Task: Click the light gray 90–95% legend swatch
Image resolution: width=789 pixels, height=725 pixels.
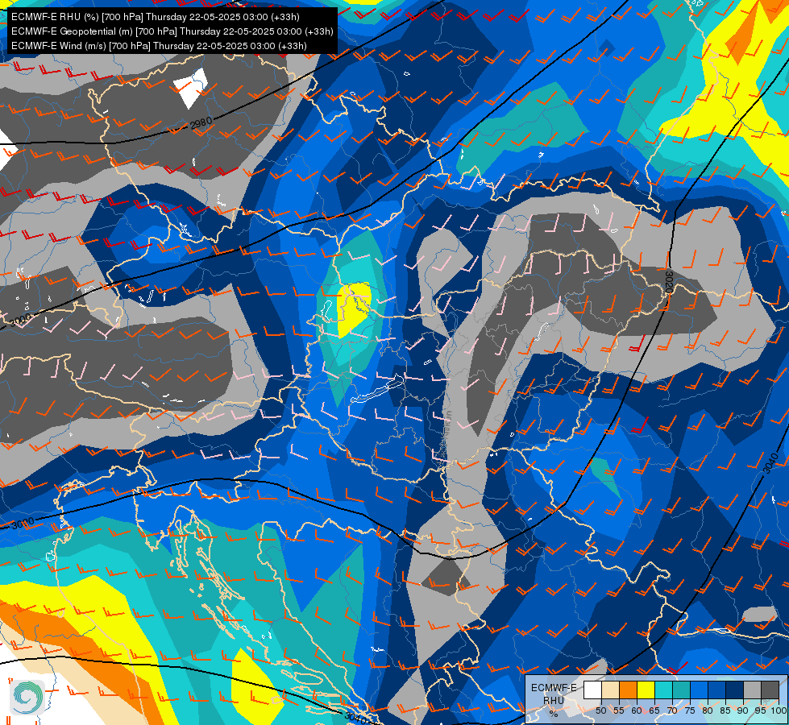Action: [752, 690]
